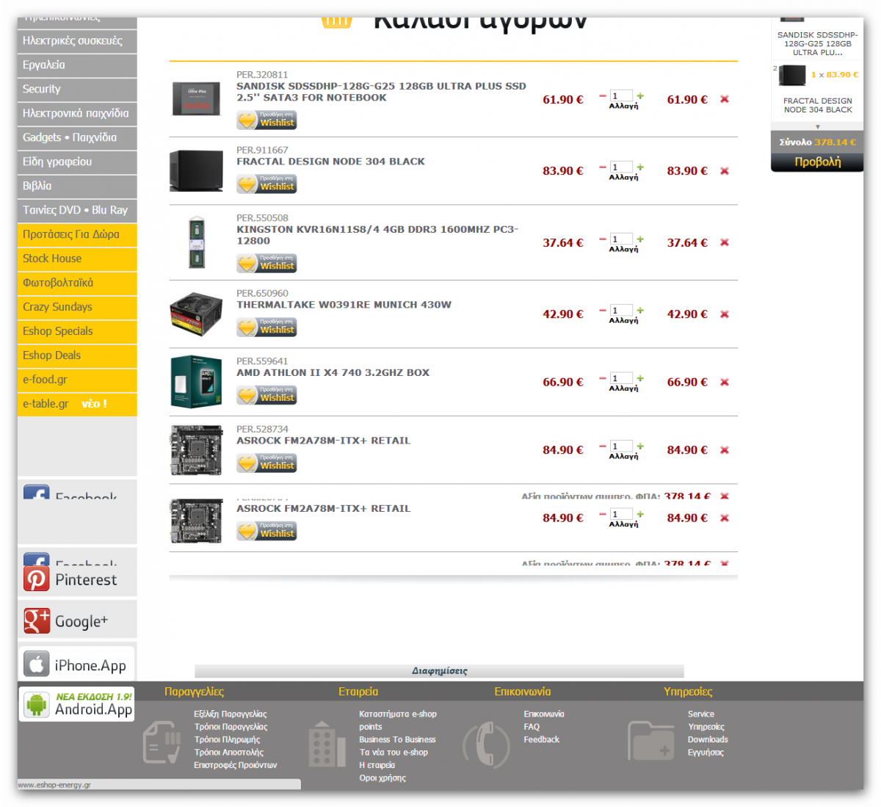
Task: Click quantity field of SanDisk SSD row
Action: coord(621,95)
